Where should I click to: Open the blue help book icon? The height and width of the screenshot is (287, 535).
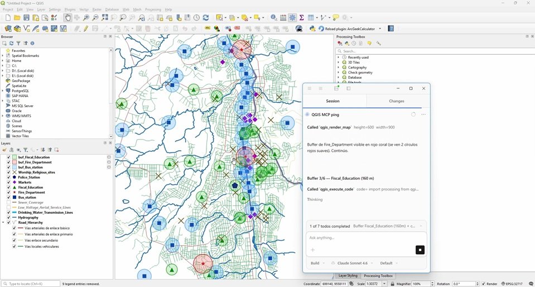click(x=391, y=28)
